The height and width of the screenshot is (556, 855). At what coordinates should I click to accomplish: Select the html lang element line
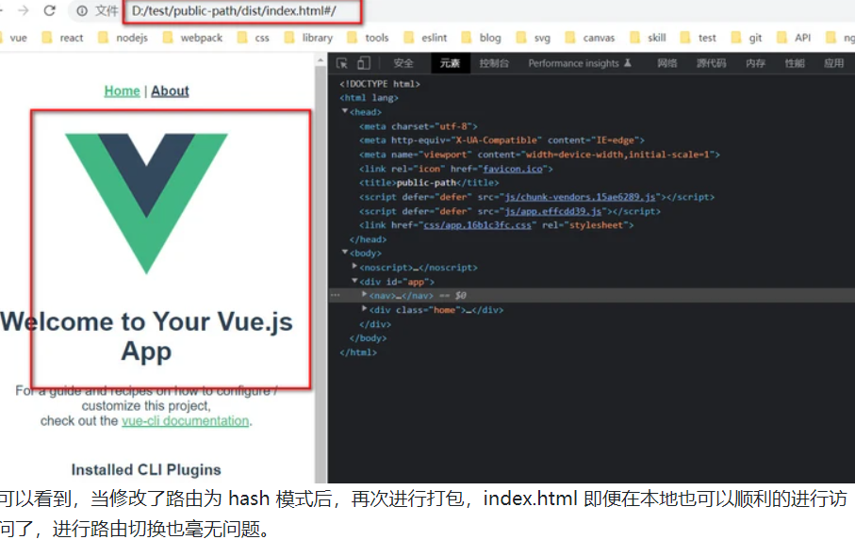tap(369, 98)
